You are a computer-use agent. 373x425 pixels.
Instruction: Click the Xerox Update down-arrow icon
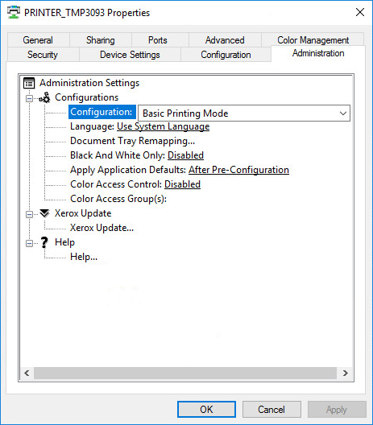click(44, 213)
